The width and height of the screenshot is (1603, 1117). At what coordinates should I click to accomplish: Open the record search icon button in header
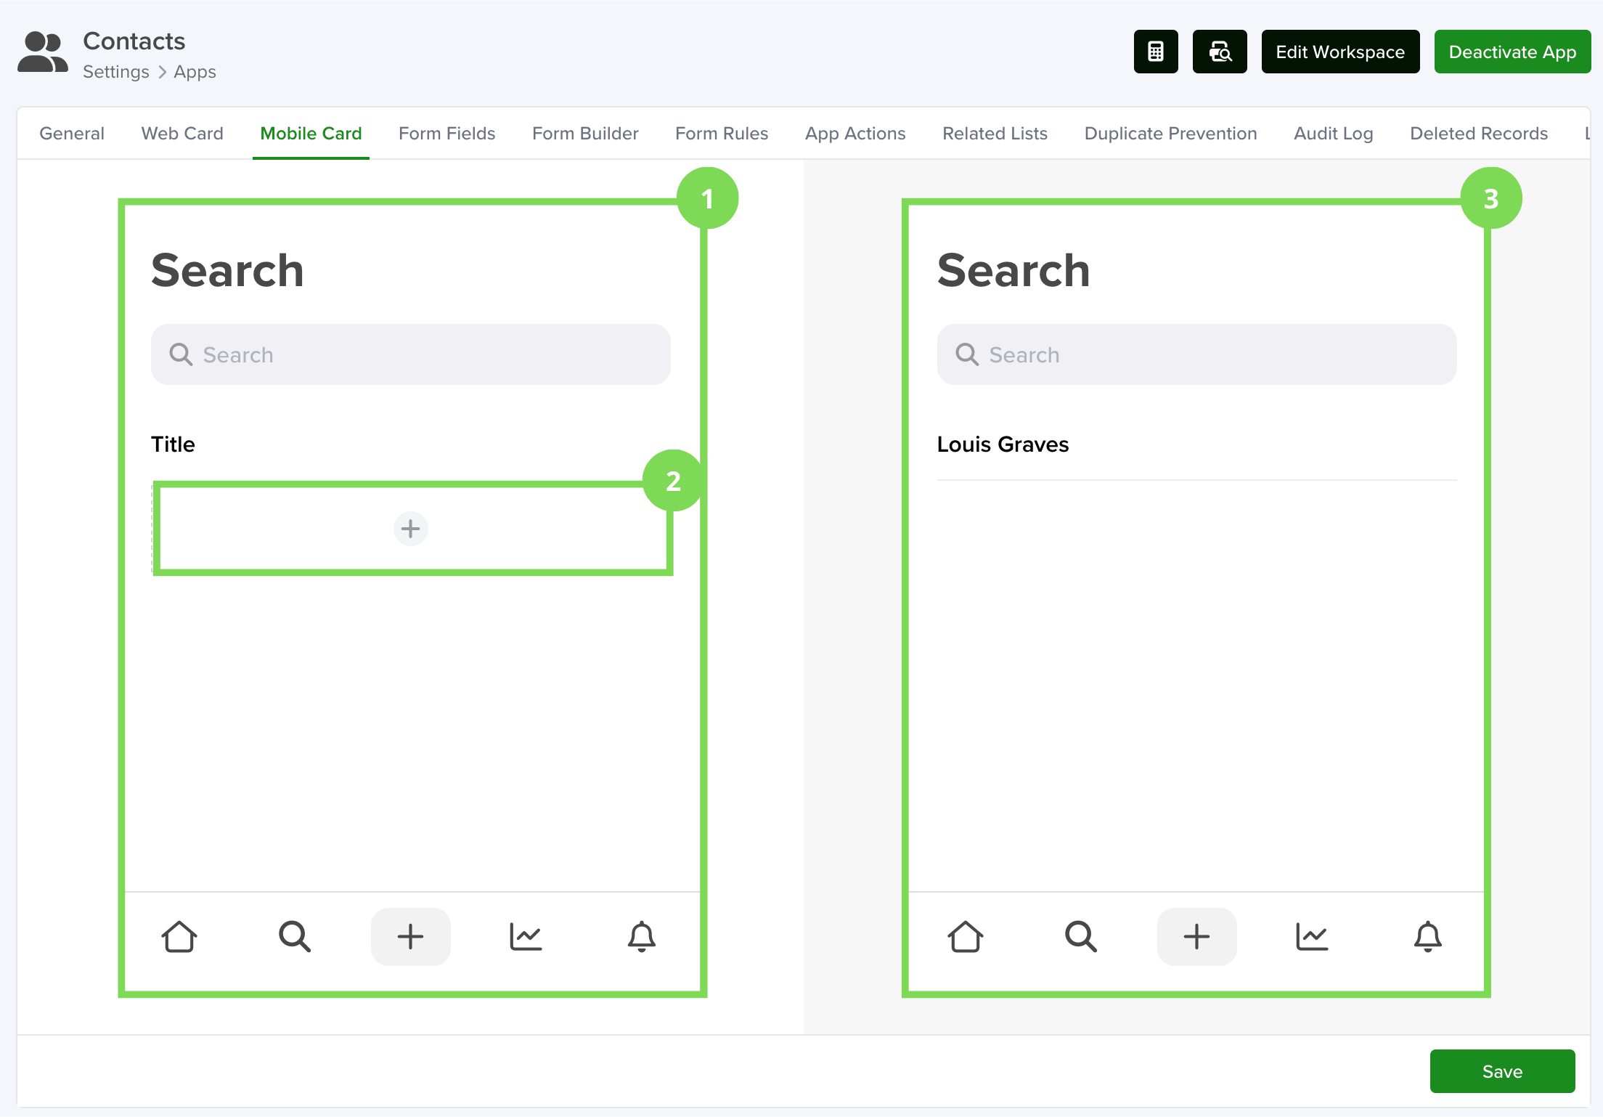pos(1220,52)
